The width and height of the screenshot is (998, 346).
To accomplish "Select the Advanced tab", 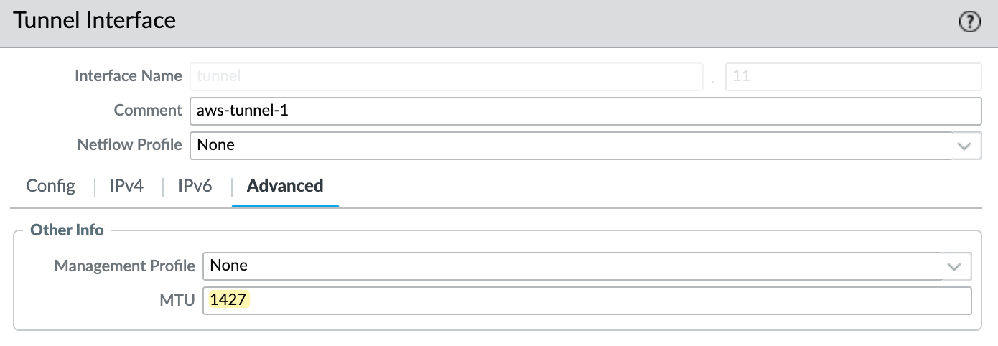I will [285, 186].
